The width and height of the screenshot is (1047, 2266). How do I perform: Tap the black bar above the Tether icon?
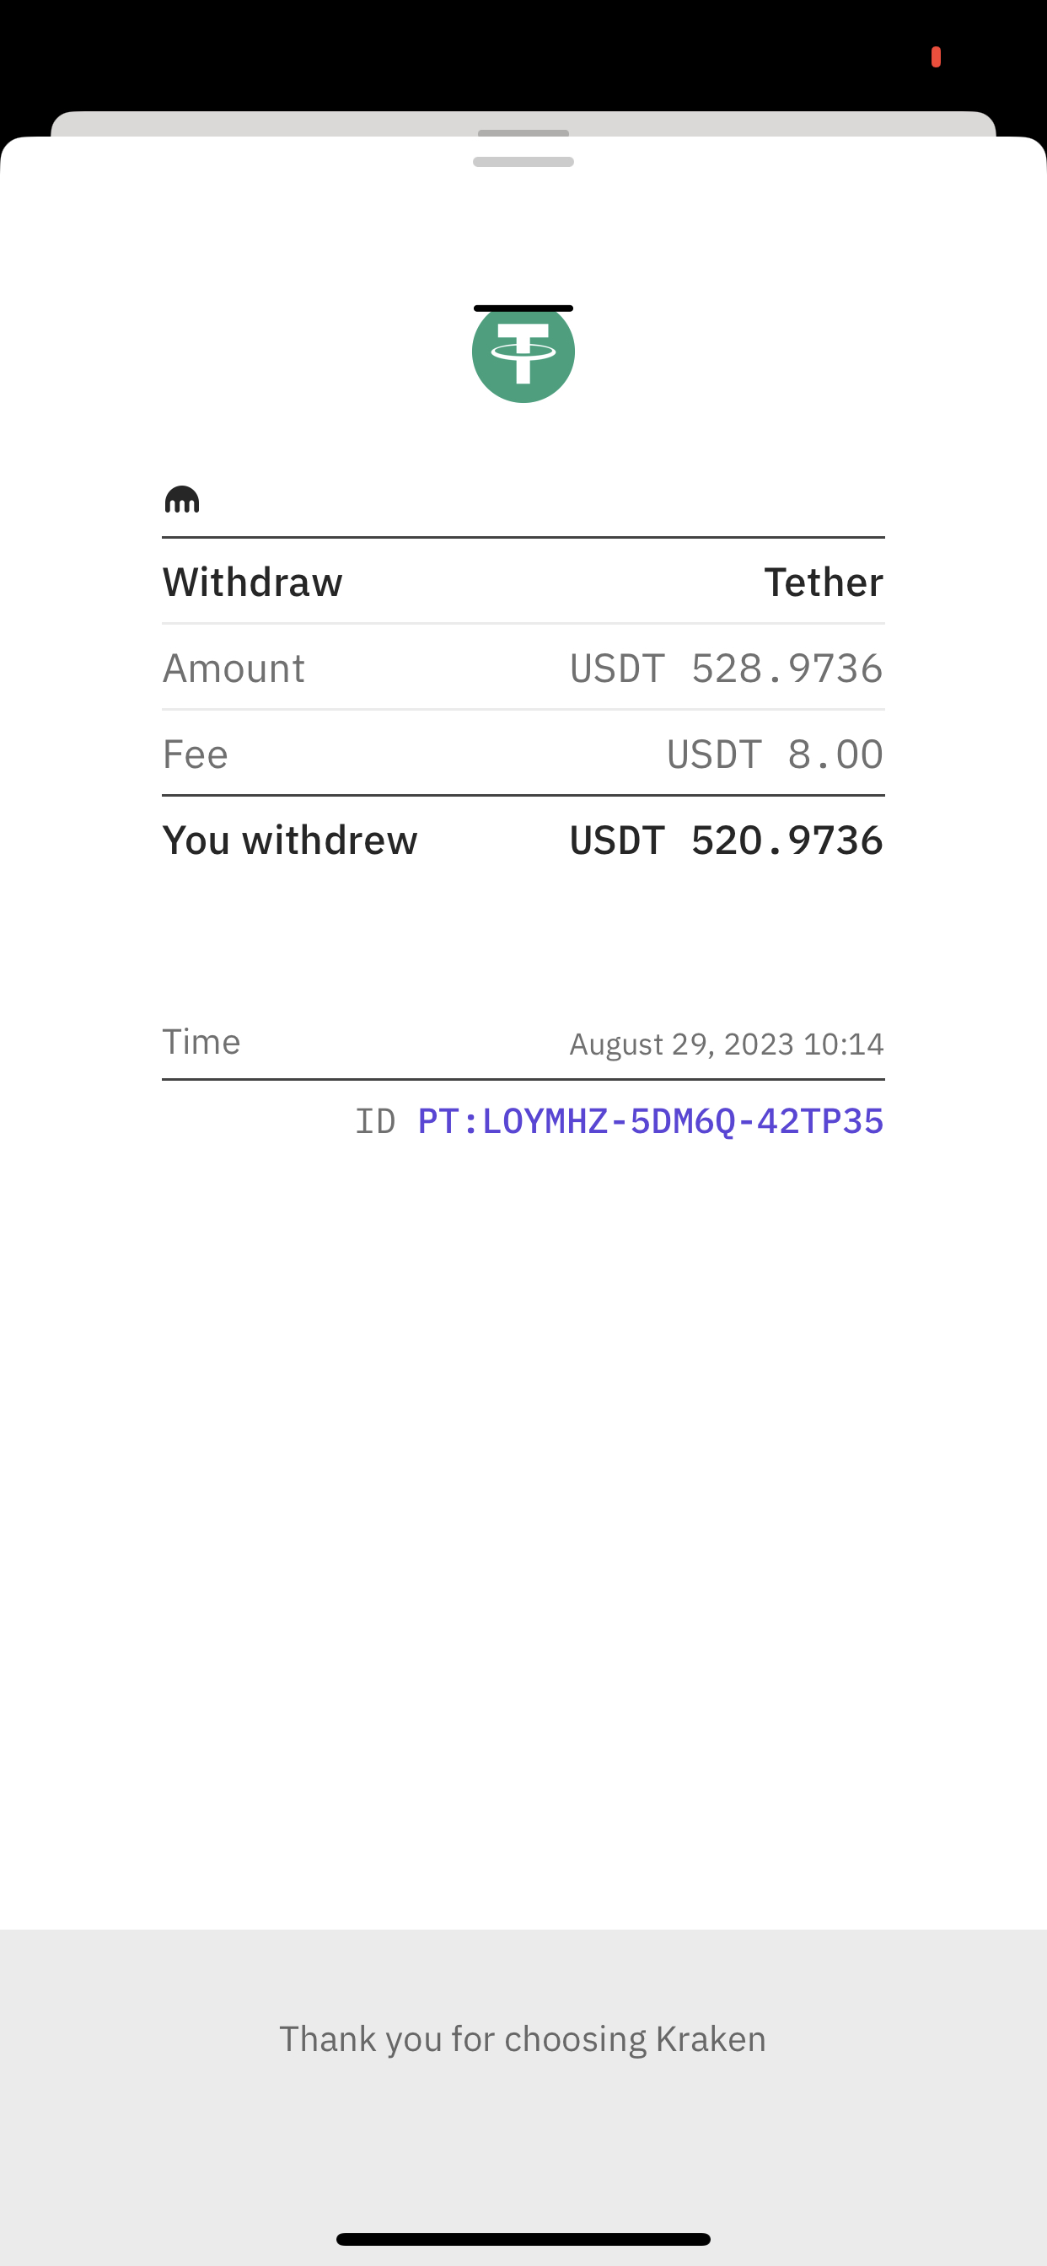pos(523,308)
